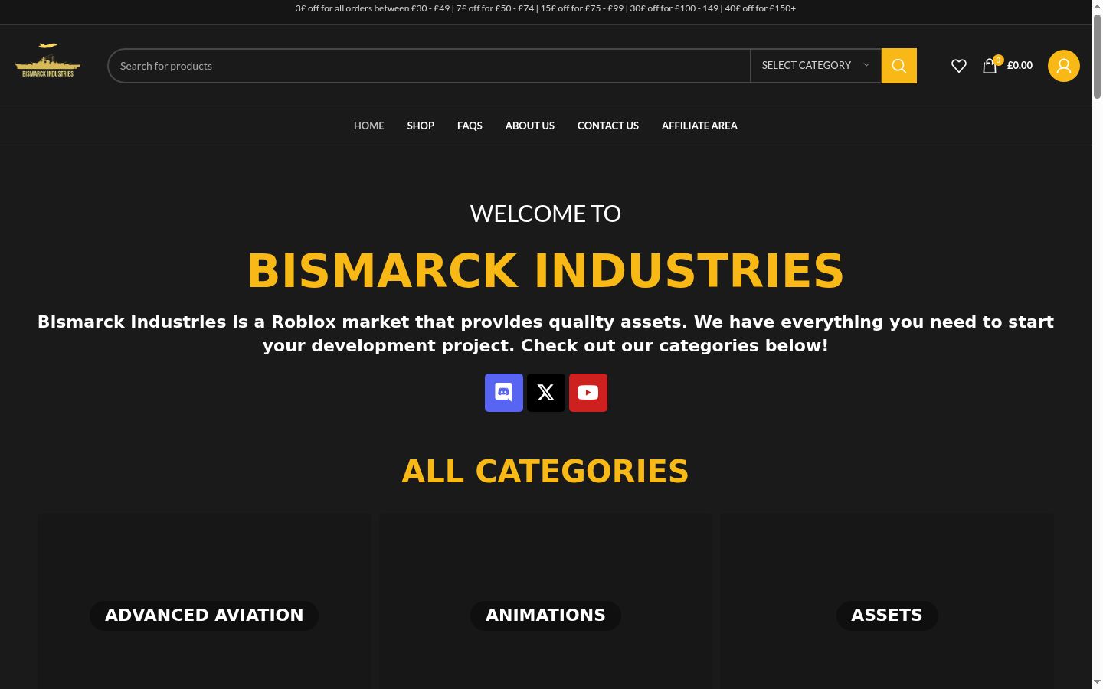Open the X (Twitter) social link
This screenshot has height=689, width=1103.
pos(546,393)
